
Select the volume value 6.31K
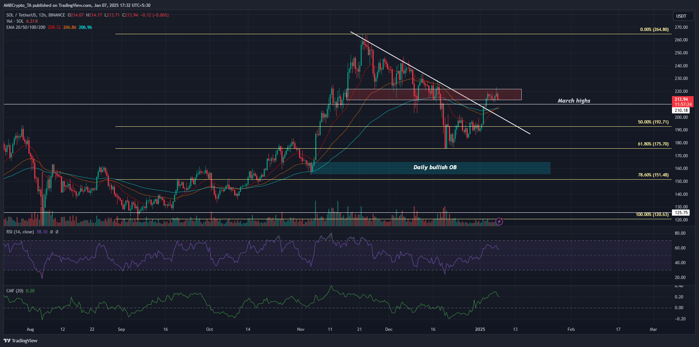(x=32, y=21)
